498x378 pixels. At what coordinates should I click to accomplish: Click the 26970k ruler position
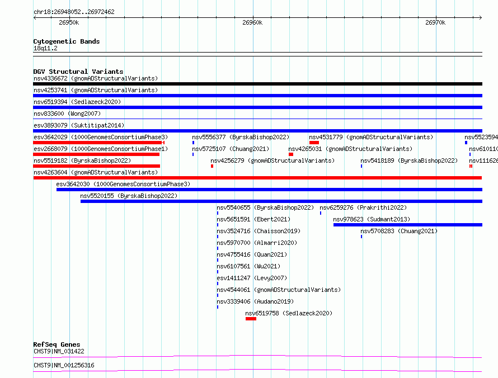(435, 22)
